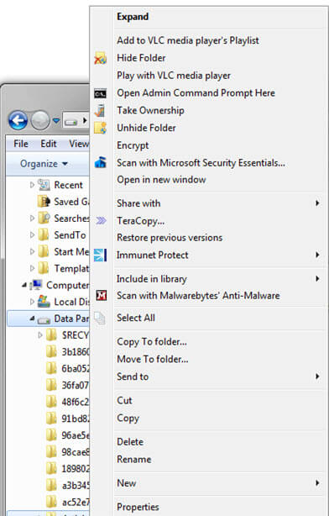Click the Immunet Protect icon
The image size is (329, 516).
point(100,255)
